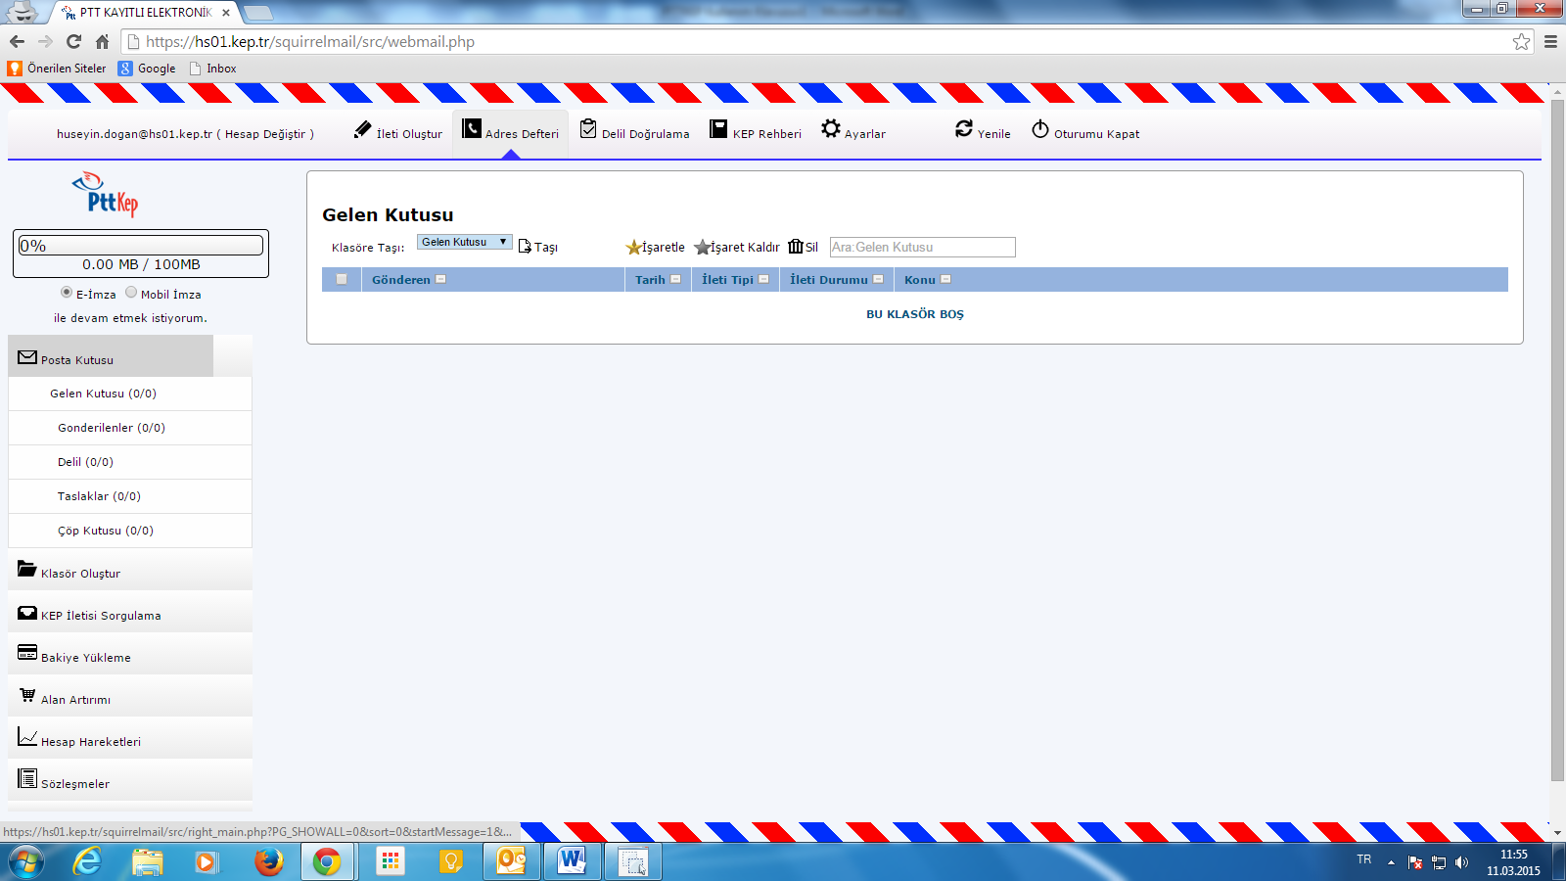Open Chrome menu hamburger icon
The width and height of the screenshot is (1566, 881).
tap(1550, 41)
